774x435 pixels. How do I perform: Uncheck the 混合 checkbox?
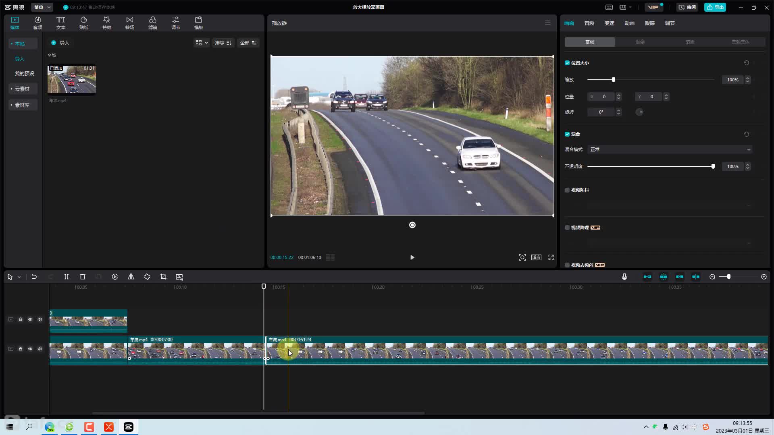pos(567,134)
